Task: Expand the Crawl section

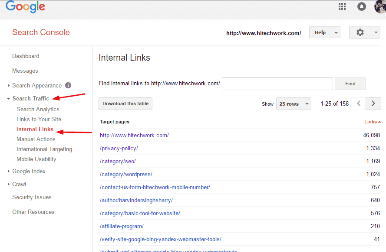Action: (x=8, y=184)
